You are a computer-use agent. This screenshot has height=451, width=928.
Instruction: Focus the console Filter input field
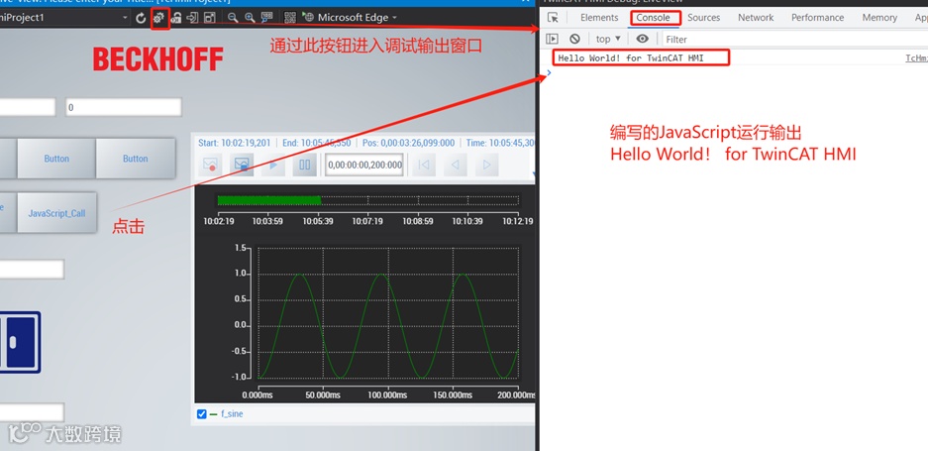793,39
